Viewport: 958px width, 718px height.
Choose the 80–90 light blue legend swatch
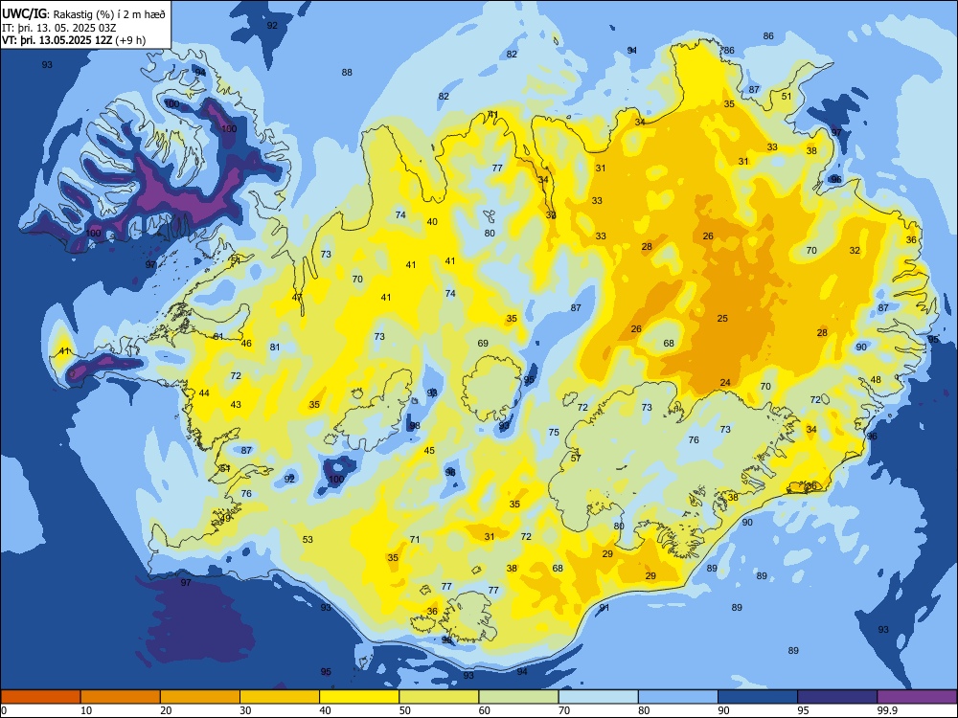678,697
